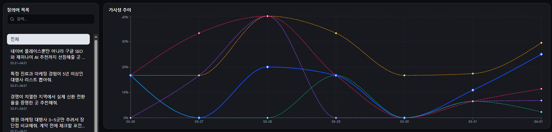Viewport: 552px width, 132px height.
Task: Select the 전체 item in the query list
Action: click(x=48, y=39)
